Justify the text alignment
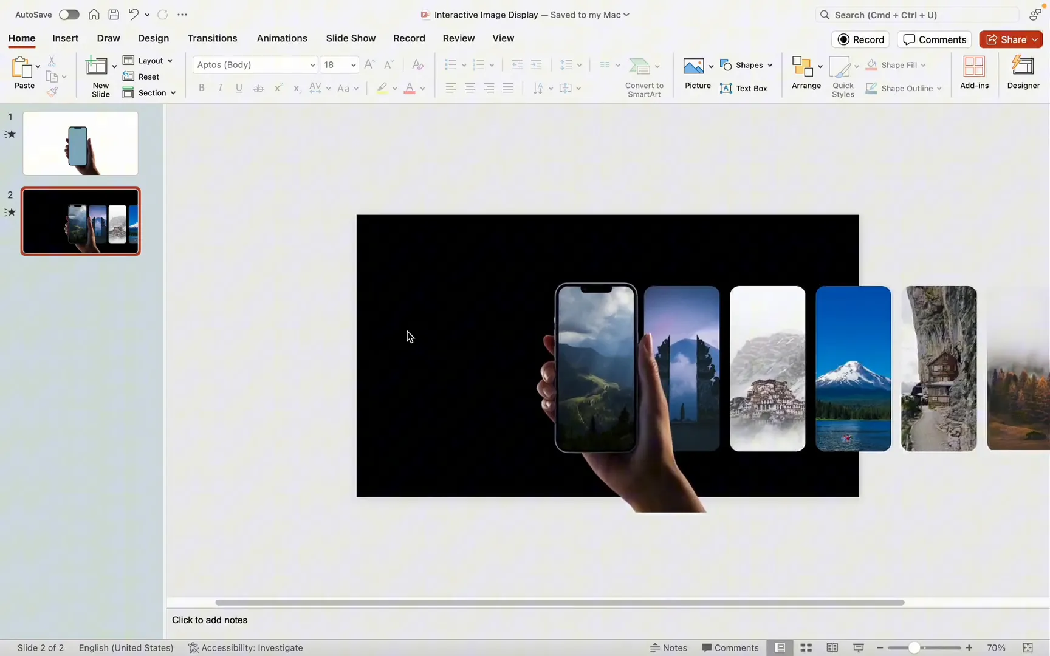The height and width of the screenshot is (656, 1050). tap(508, 88)
